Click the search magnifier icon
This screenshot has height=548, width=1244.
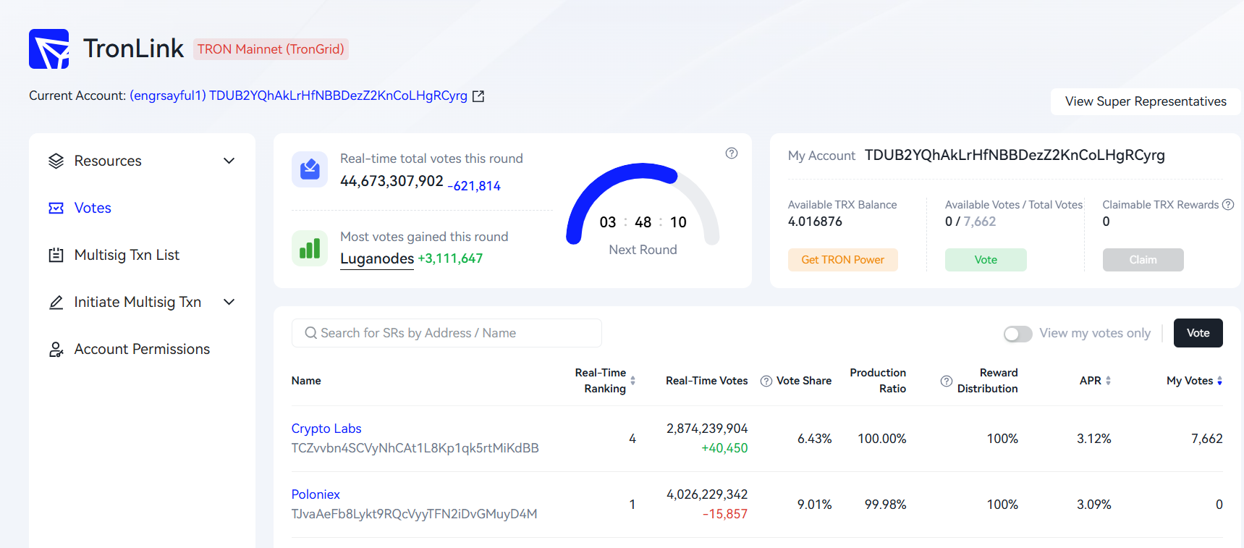[x=311, y=333]
